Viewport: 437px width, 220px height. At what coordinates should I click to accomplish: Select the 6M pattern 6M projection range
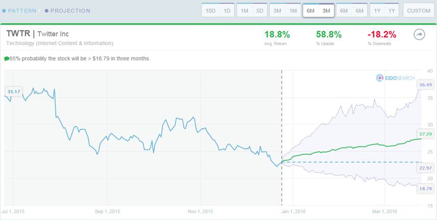352,11
